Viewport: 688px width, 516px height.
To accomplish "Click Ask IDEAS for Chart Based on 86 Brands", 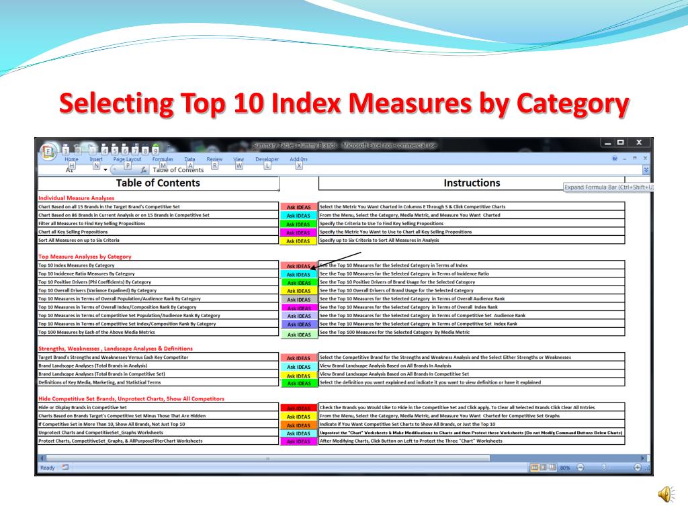I will (x=298, y=216).
